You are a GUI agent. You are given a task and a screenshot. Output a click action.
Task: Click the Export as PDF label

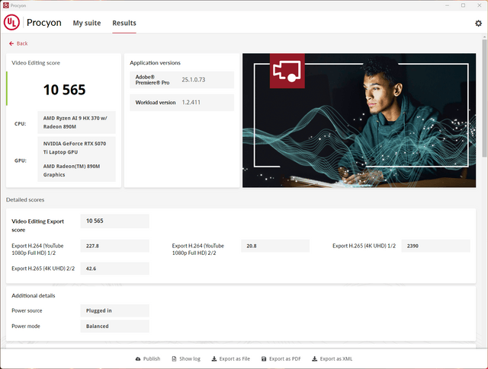(x=285, y=359)
